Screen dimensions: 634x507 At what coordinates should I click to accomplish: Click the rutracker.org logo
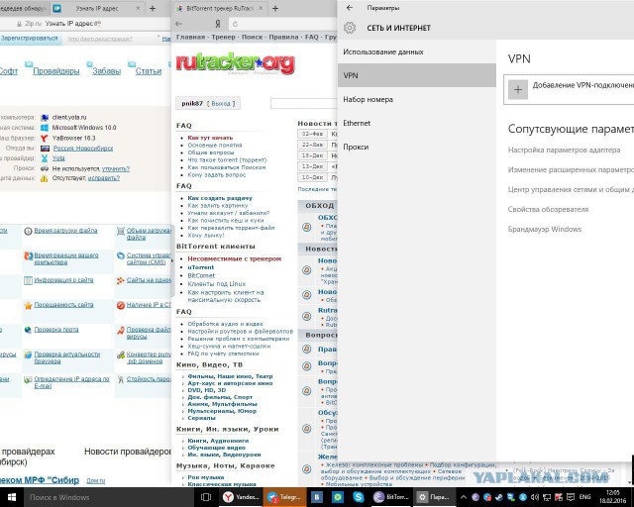click(236, 63)
